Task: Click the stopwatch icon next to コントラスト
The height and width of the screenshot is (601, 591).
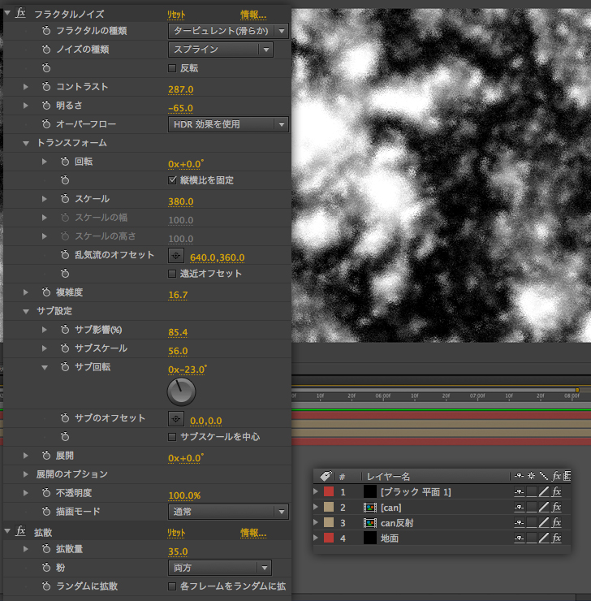Action: (x=46, y=87)
